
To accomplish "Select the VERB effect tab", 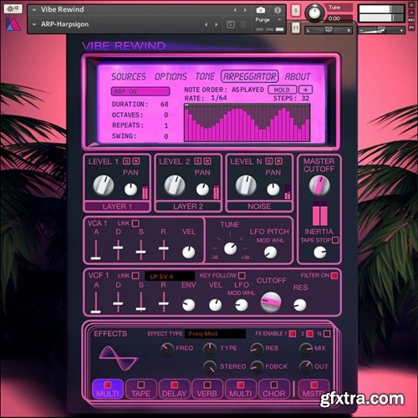I will click(x=207, y=389).
